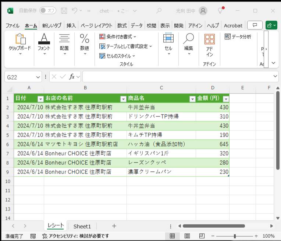Open the Acrobat ribbon tab

(233, 26)
